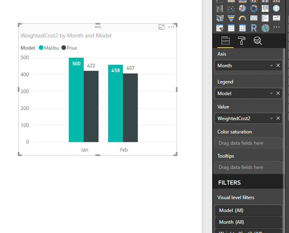This screenshot has height=233, width=289.
Task: Select the Map globe visualization
Action: tap(276, 8)
